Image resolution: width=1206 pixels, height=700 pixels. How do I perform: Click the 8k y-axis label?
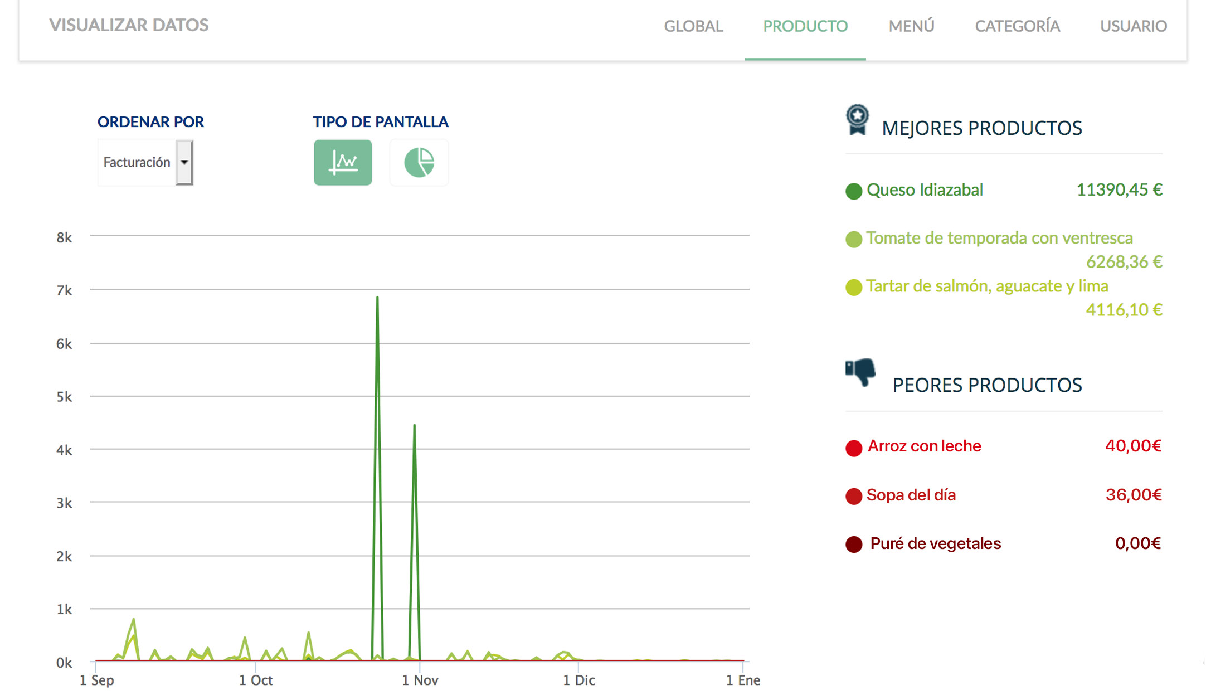(x=64, y=238)
